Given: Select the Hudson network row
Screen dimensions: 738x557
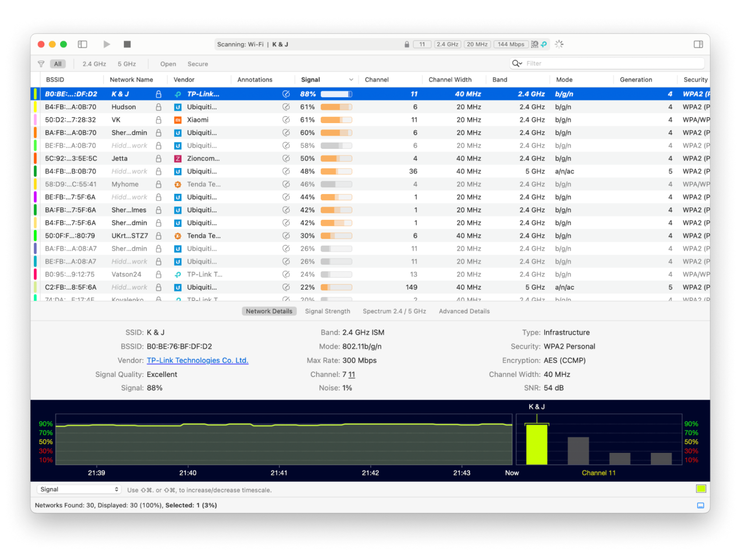Looking at the screenshot, I should coord(370,107).
